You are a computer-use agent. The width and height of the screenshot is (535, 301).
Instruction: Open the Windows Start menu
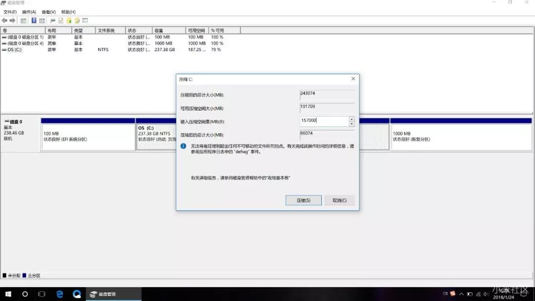(x=8, y=294)
